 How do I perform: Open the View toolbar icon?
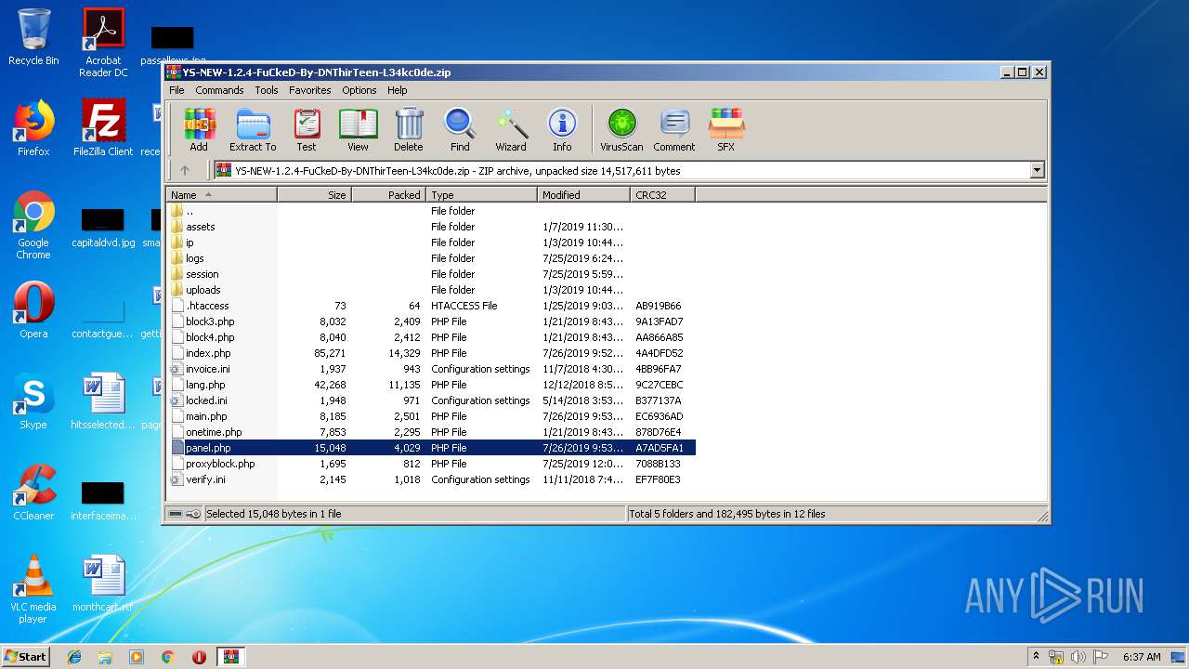click(x=358, y=129)
